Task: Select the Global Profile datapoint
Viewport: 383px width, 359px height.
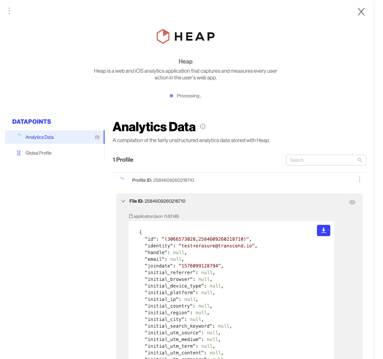Action: point(38,153)
